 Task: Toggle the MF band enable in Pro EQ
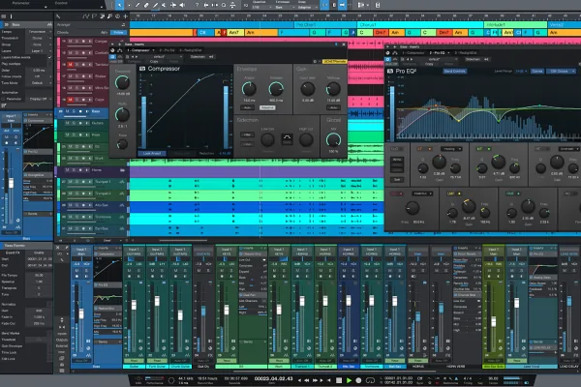[489, 149]
